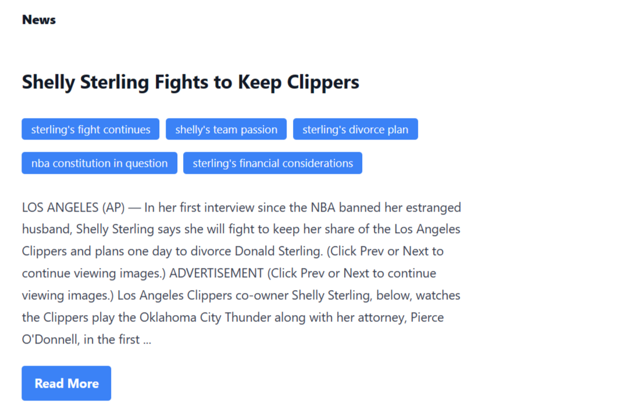Click the phrase "estranged husband" in the excerpt
Image resolution: width=622 pixels, height=415 pixels.
tap(433, 208)
